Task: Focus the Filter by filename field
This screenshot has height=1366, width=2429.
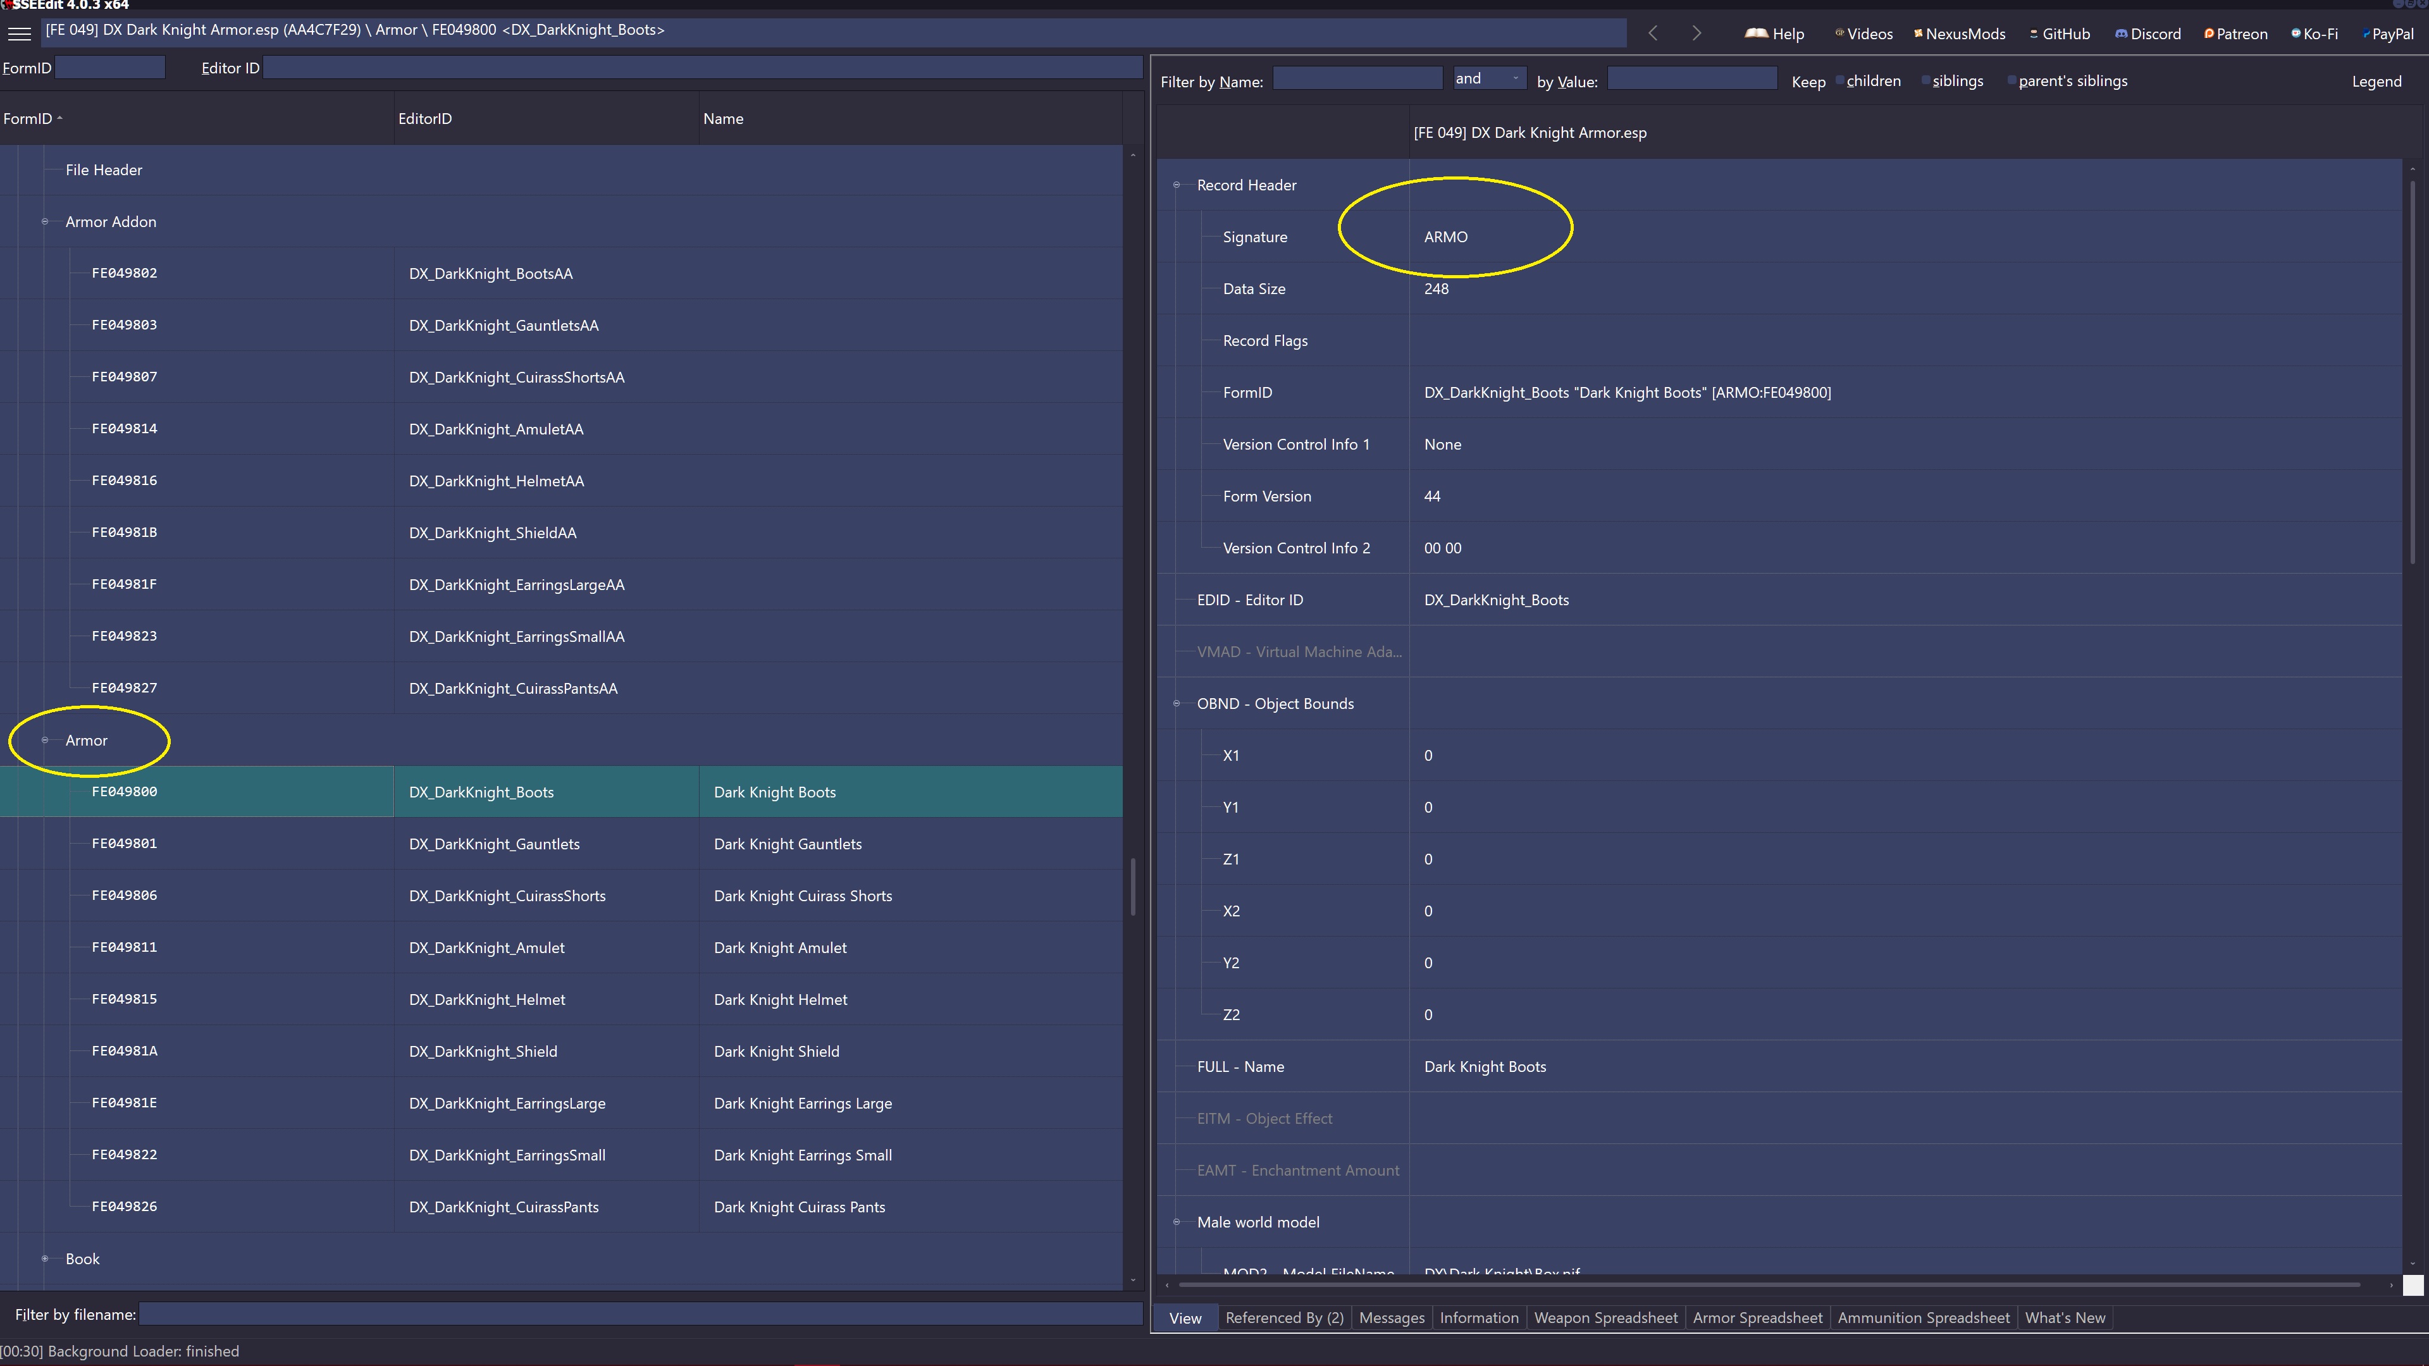Action: (640, 1314)
